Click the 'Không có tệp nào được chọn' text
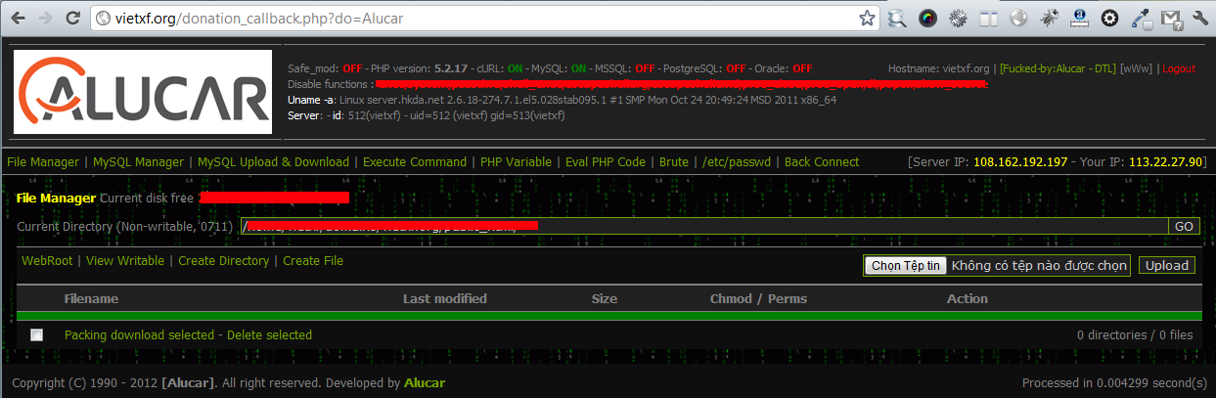 (x=1040, y=265)
